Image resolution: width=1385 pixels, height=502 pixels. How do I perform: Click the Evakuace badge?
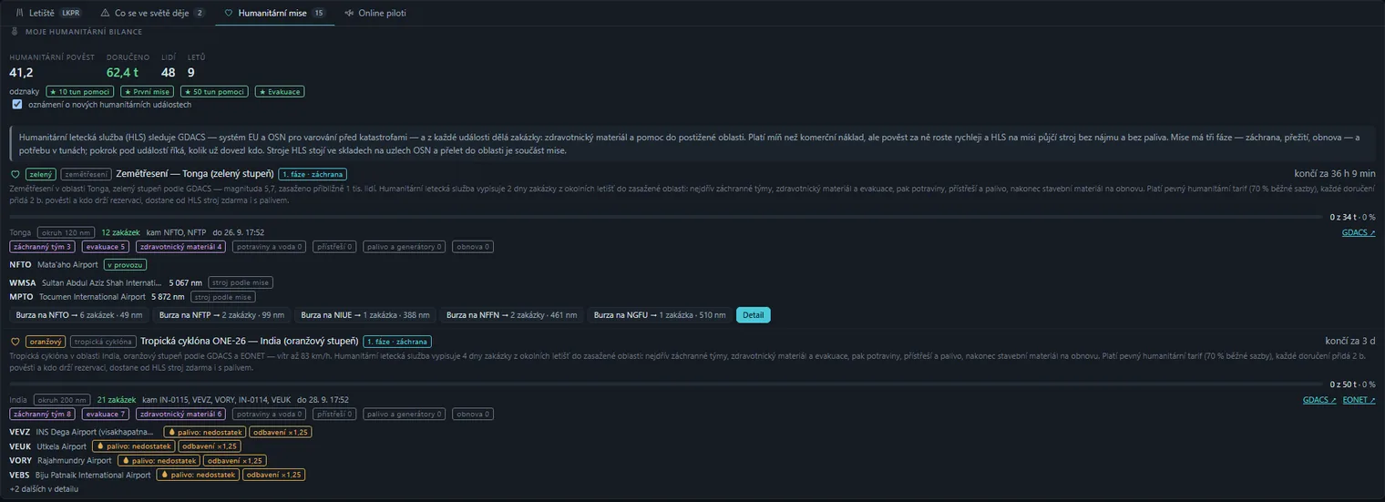(x=280, y=92)
